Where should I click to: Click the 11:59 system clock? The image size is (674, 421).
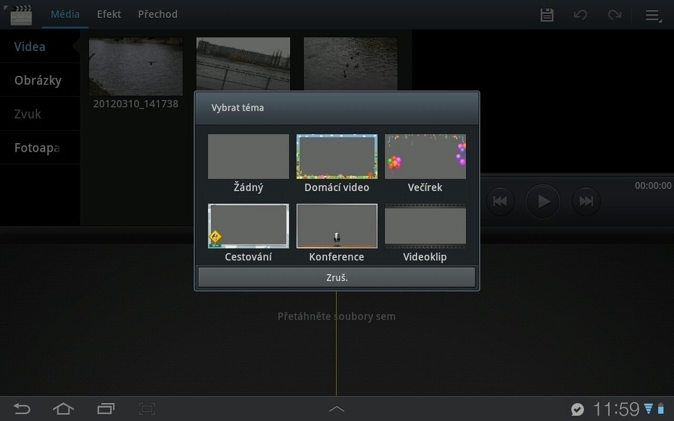(616, 409)
